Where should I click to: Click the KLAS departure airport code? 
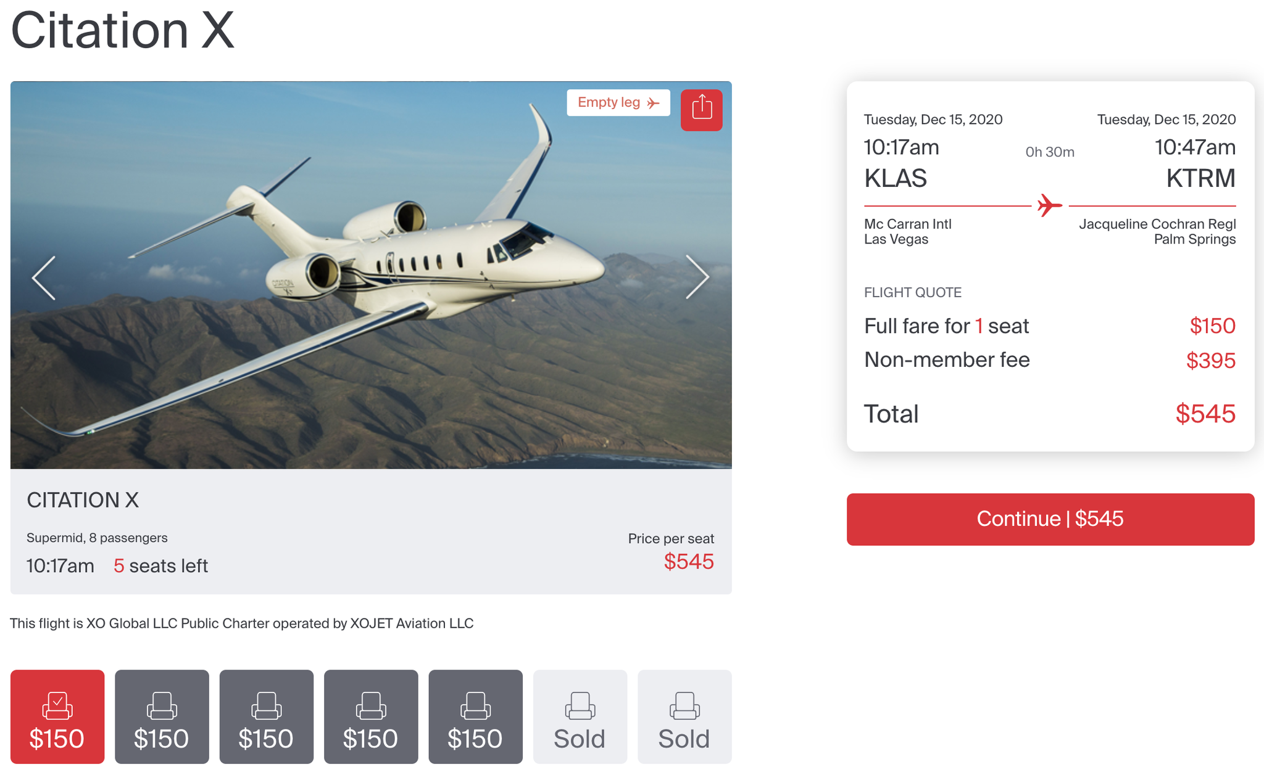896,178
